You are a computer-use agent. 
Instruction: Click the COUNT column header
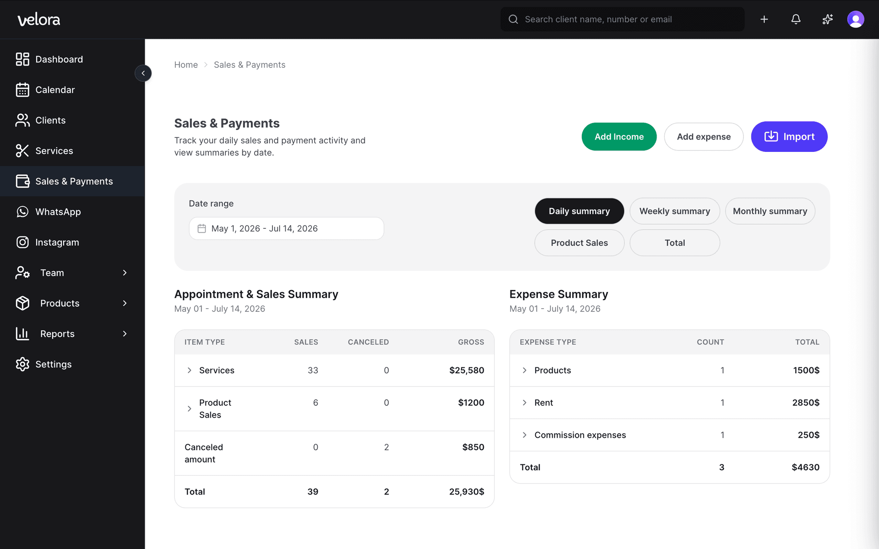[x=711, y=342]
